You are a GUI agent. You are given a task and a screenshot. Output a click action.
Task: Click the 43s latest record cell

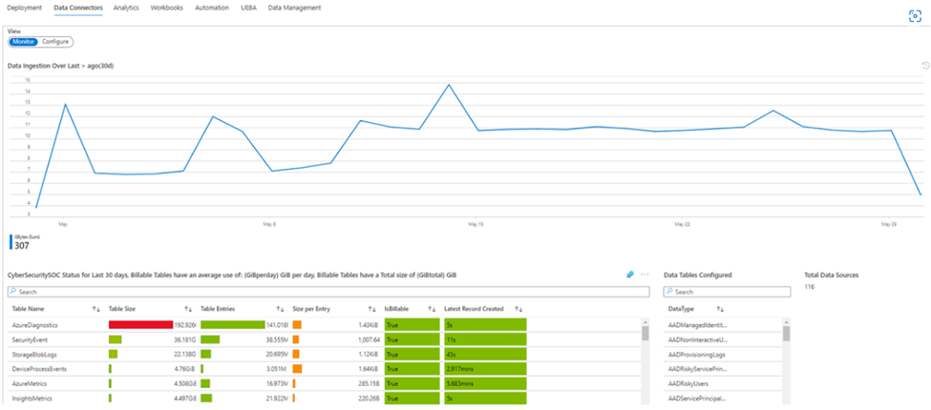485,355
